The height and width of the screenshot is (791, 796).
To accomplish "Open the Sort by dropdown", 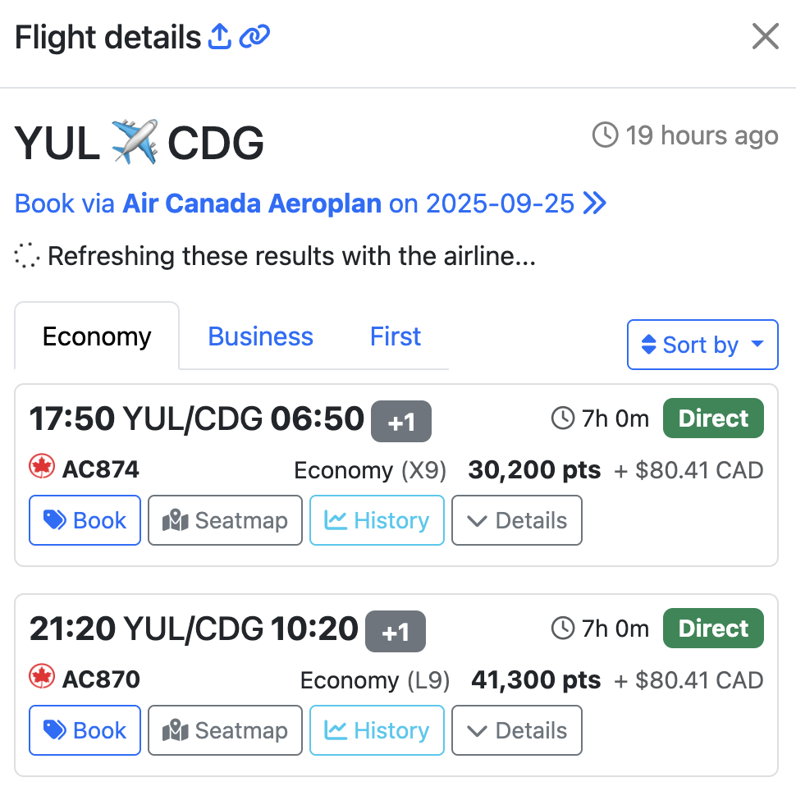I will [702, 345].
